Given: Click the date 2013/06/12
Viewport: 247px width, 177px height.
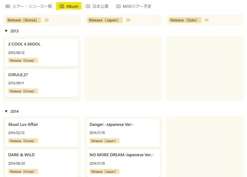Looking at the screenshot, I should tap(16, 53).
